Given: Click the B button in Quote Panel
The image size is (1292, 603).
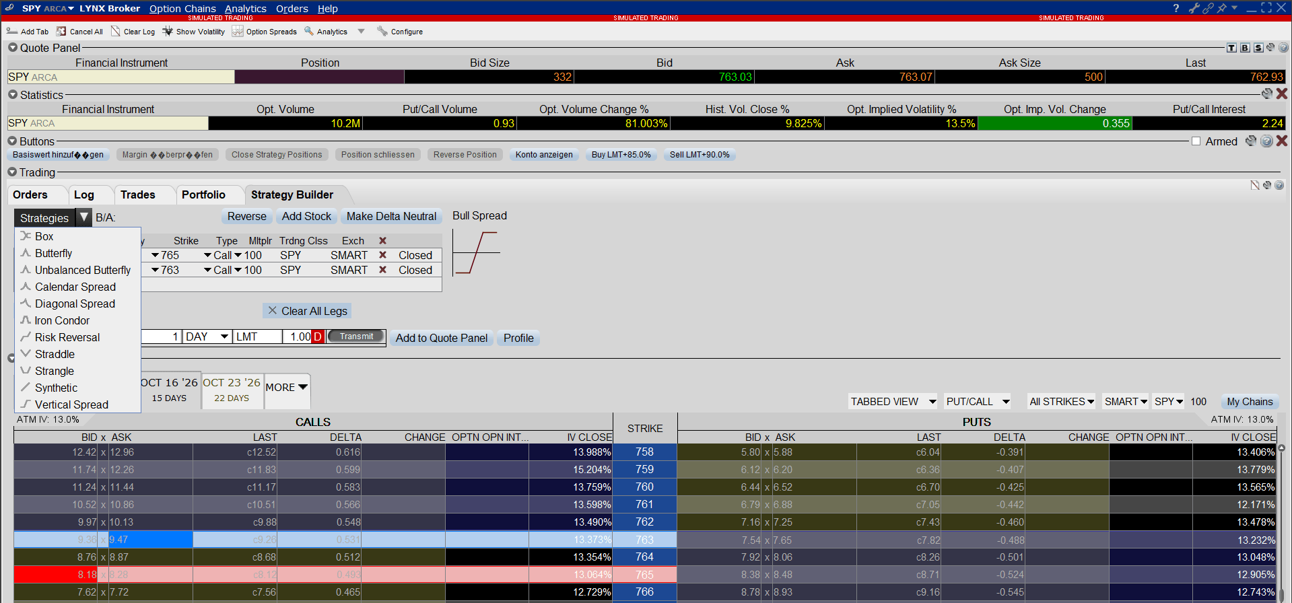Looking at the screenshot, I should click(1245, 48).
